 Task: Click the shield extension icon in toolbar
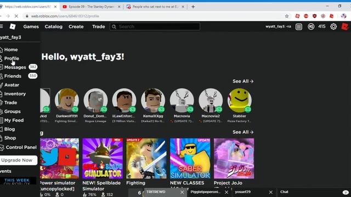314,16
